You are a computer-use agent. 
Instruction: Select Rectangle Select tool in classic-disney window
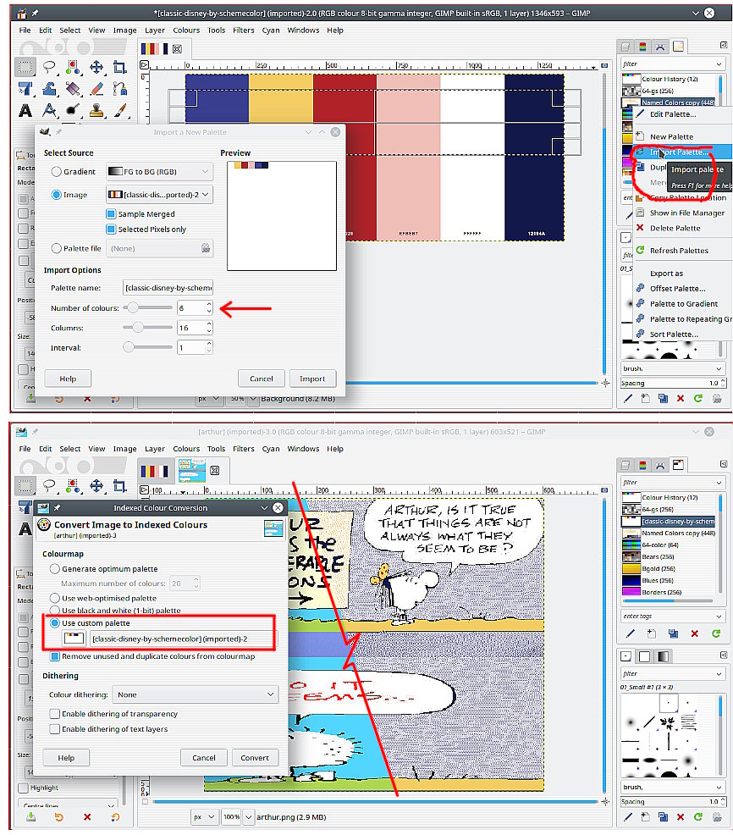pyautogui.click(x=25, y=67)
